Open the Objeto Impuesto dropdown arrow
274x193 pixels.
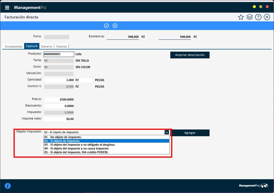click(167, 132)
